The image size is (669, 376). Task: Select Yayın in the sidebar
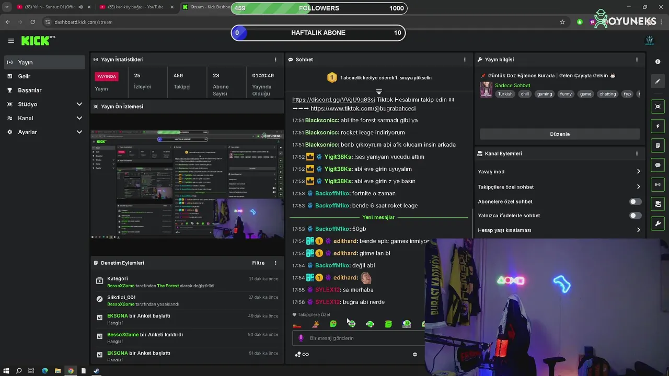tap(45, 62)
